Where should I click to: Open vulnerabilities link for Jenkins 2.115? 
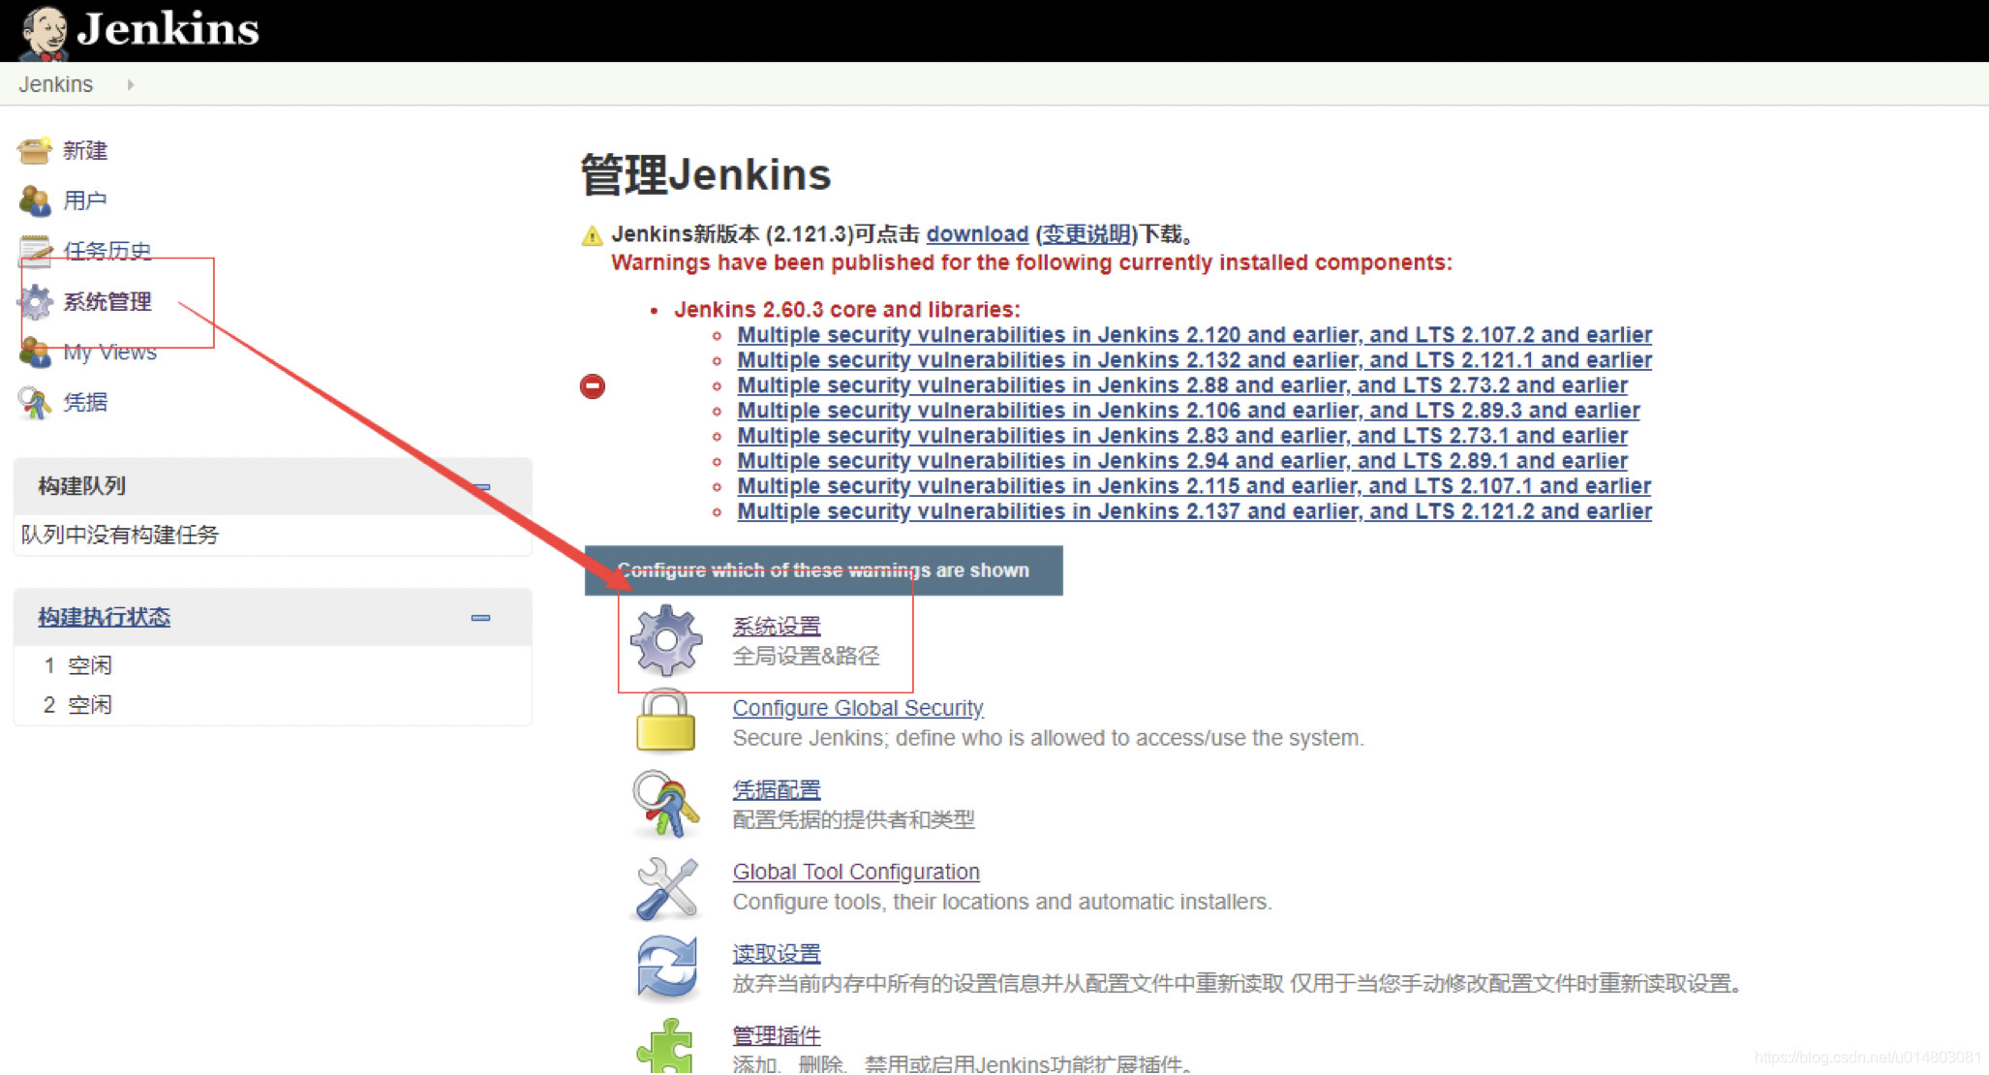click(x=1194, y=486)
